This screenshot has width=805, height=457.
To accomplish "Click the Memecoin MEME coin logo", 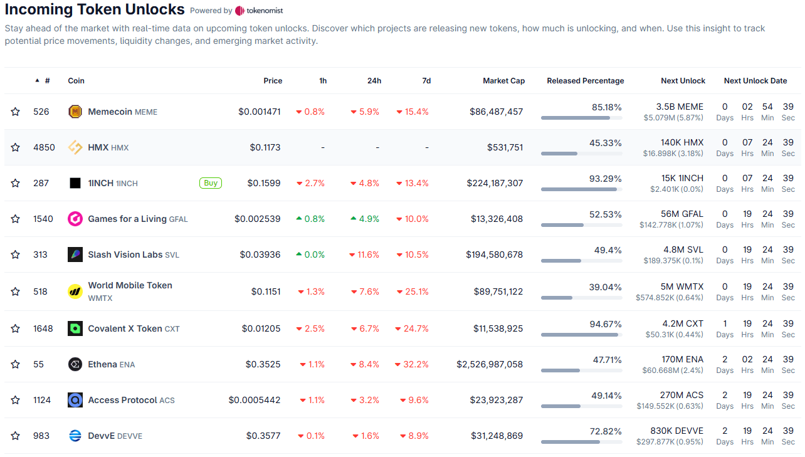I will (76, 111).
